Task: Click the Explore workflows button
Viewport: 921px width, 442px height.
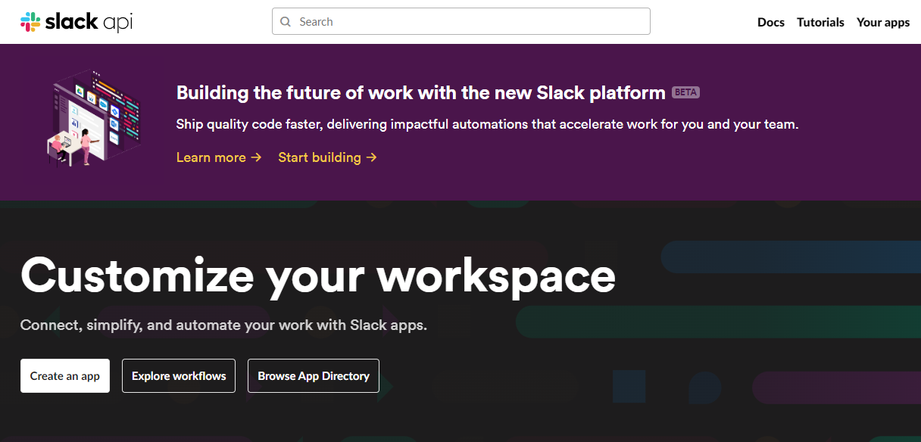Action: tap(179, 376)
